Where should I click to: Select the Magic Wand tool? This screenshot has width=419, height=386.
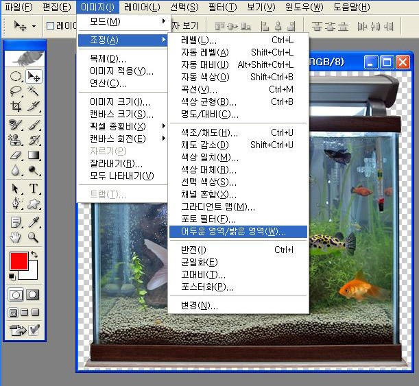[34, 91]
